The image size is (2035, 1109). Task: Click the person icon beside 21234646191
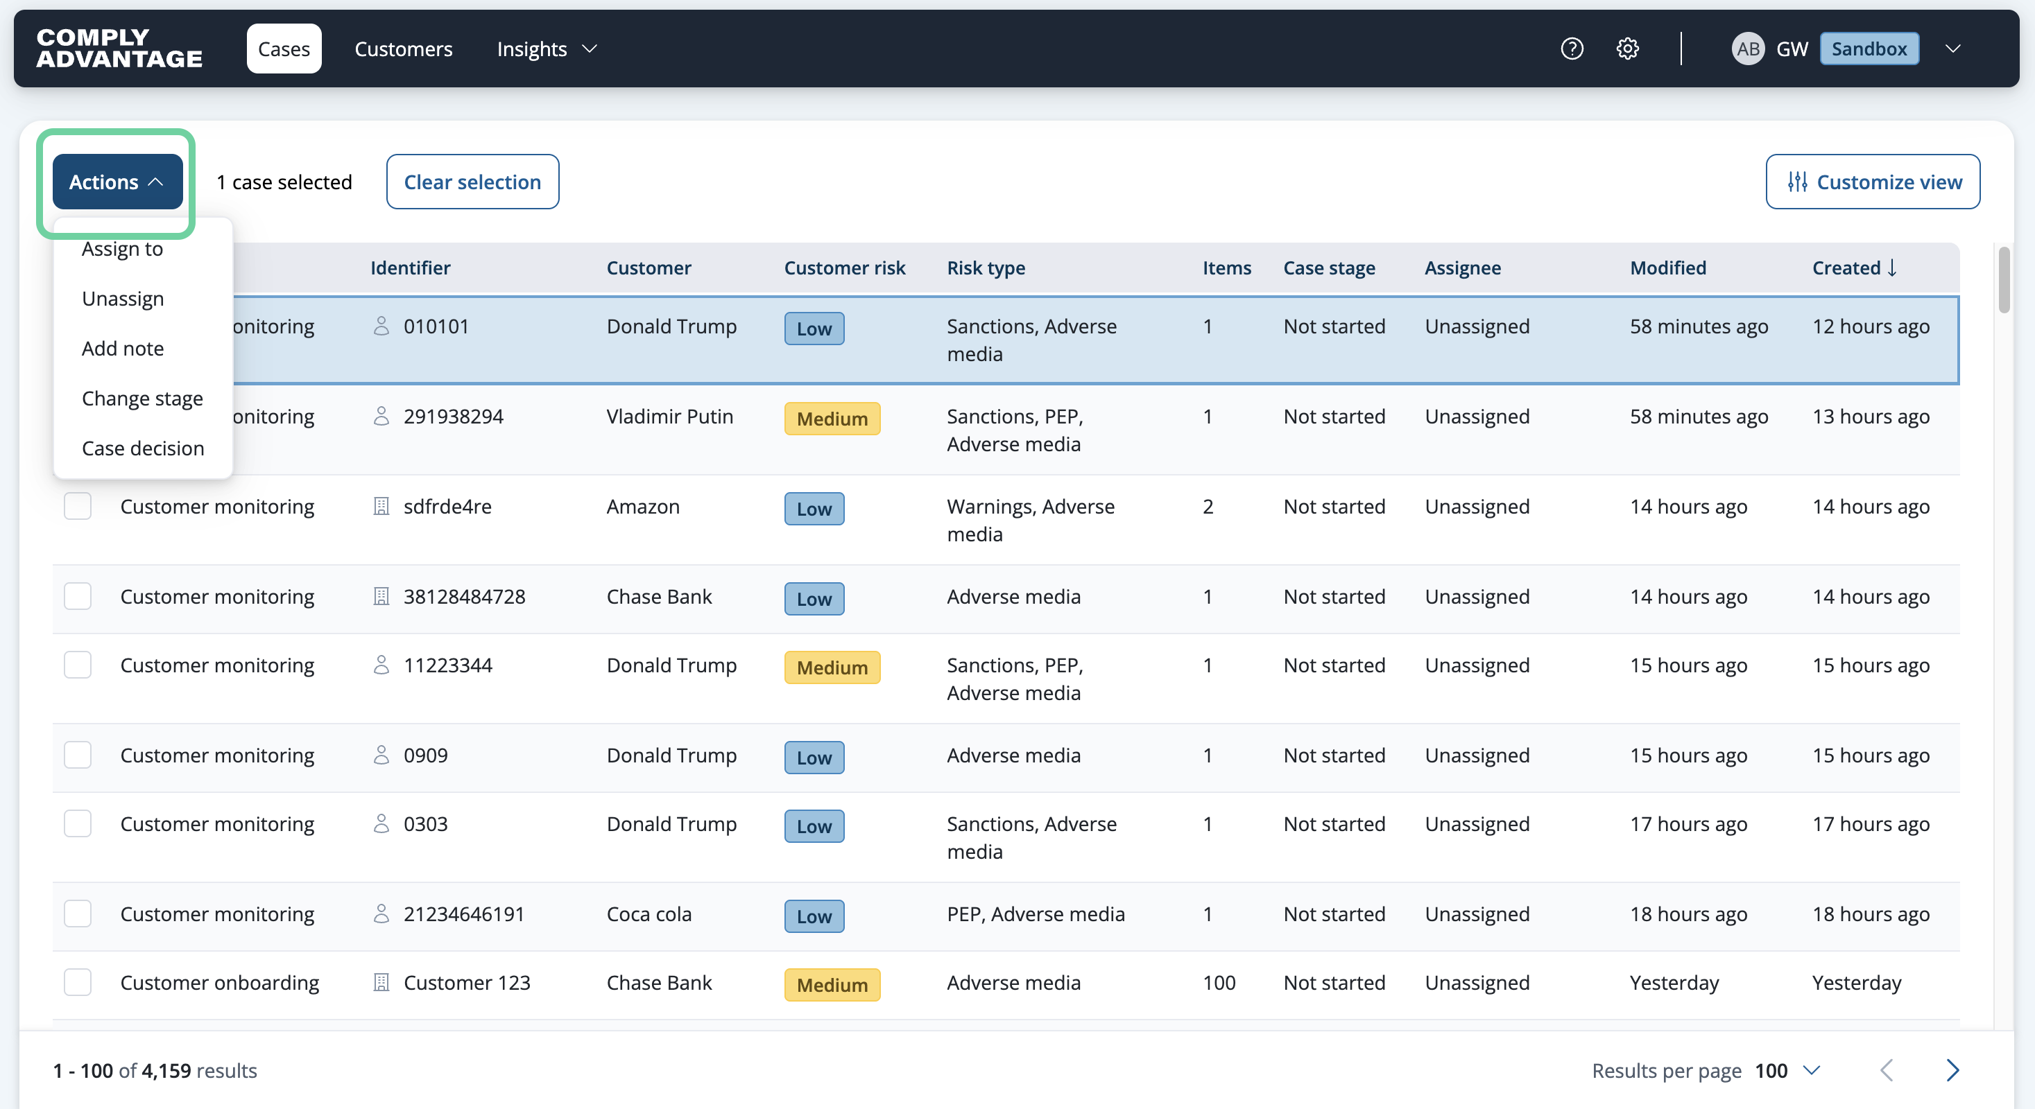click(x=381, y=914)
